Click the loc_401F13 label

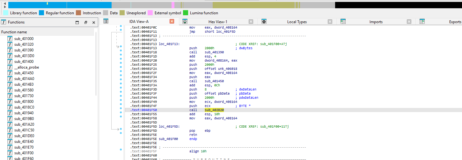pos(169,44)
